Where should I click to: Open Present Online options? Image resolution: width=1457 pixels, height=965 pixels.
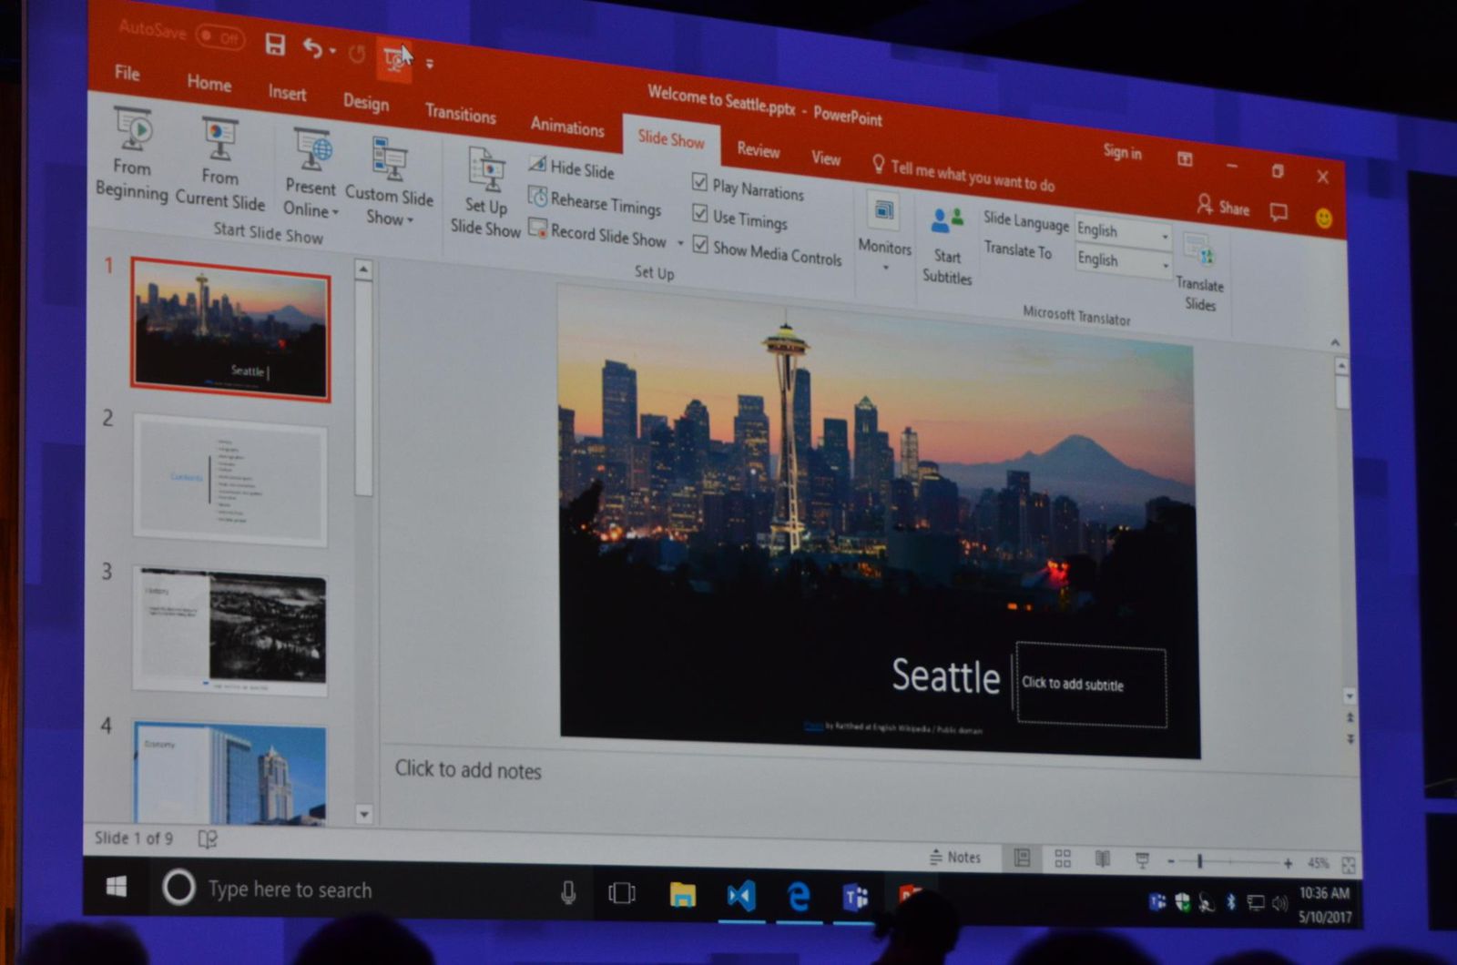pyautogui.click(x=311, y=174)
